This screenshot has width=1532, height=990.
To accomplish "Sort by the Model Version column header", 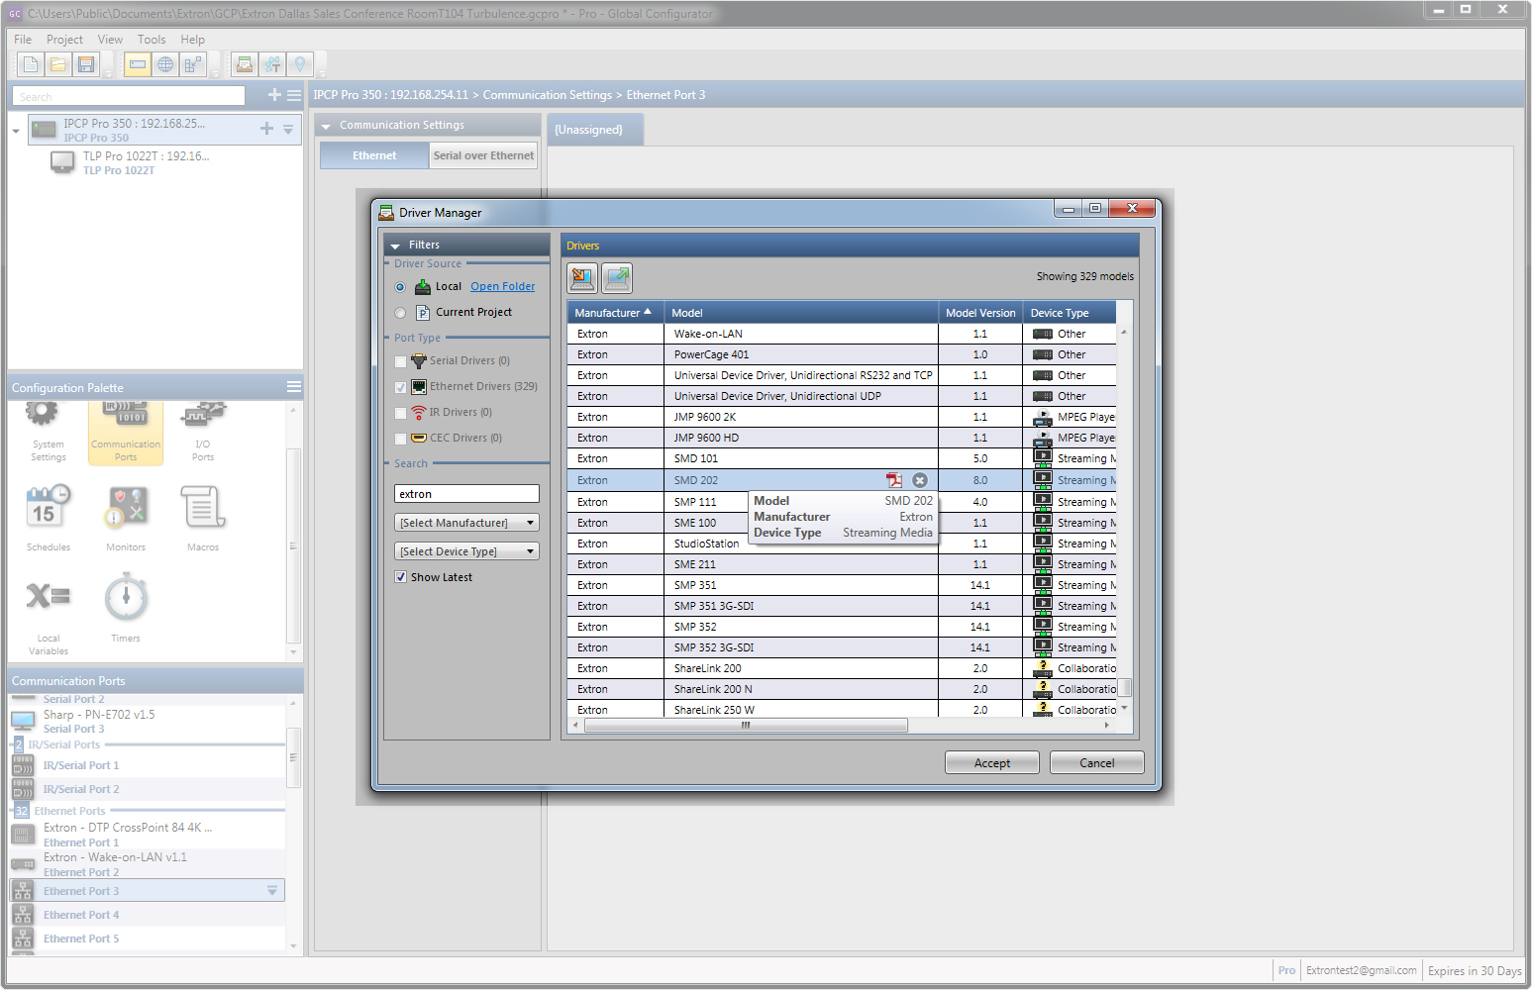I will 980,313.
